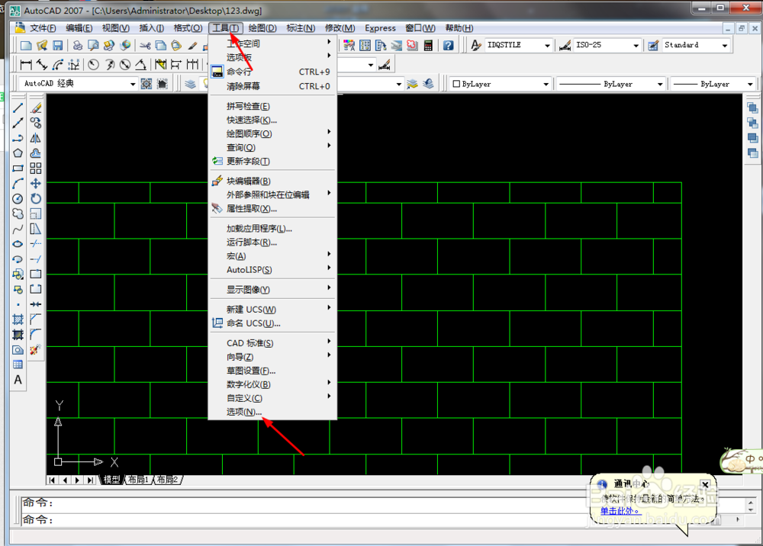Switch to the 布局2 layout tab

click(167, 480)
